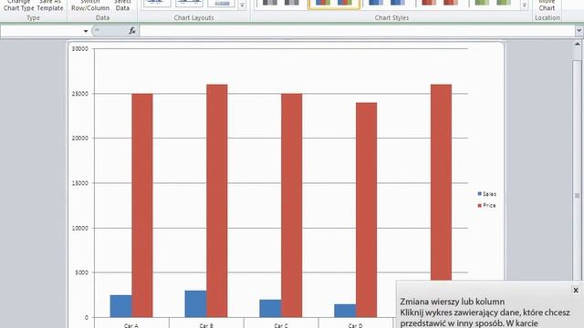Click the 5000 axis label

coord(81,272)
